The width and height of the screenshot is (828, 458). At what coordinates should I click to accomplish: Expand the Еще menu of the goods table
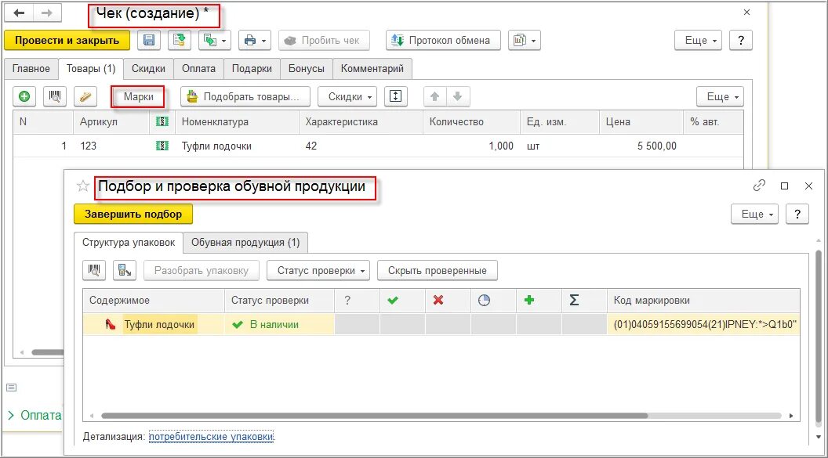[x=721, y=96]
